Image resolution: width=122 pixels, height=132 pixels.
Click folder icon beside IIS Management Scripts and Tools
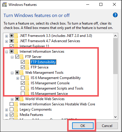(x=27, y=88)
